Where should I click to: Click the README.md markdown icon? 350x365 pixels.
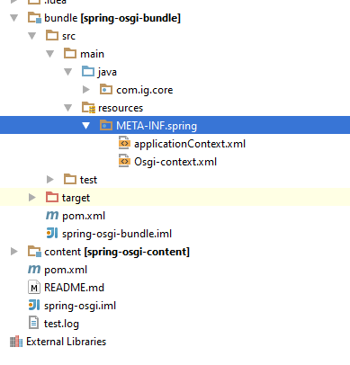[34, 287]
